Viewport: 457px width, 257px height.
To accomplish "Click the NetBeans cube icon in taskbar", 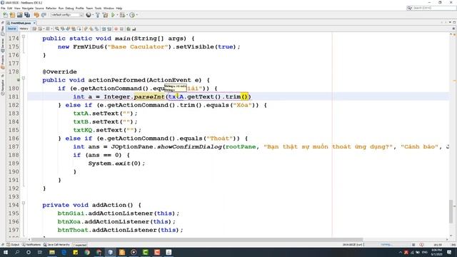I will click(x=111, y=252).
